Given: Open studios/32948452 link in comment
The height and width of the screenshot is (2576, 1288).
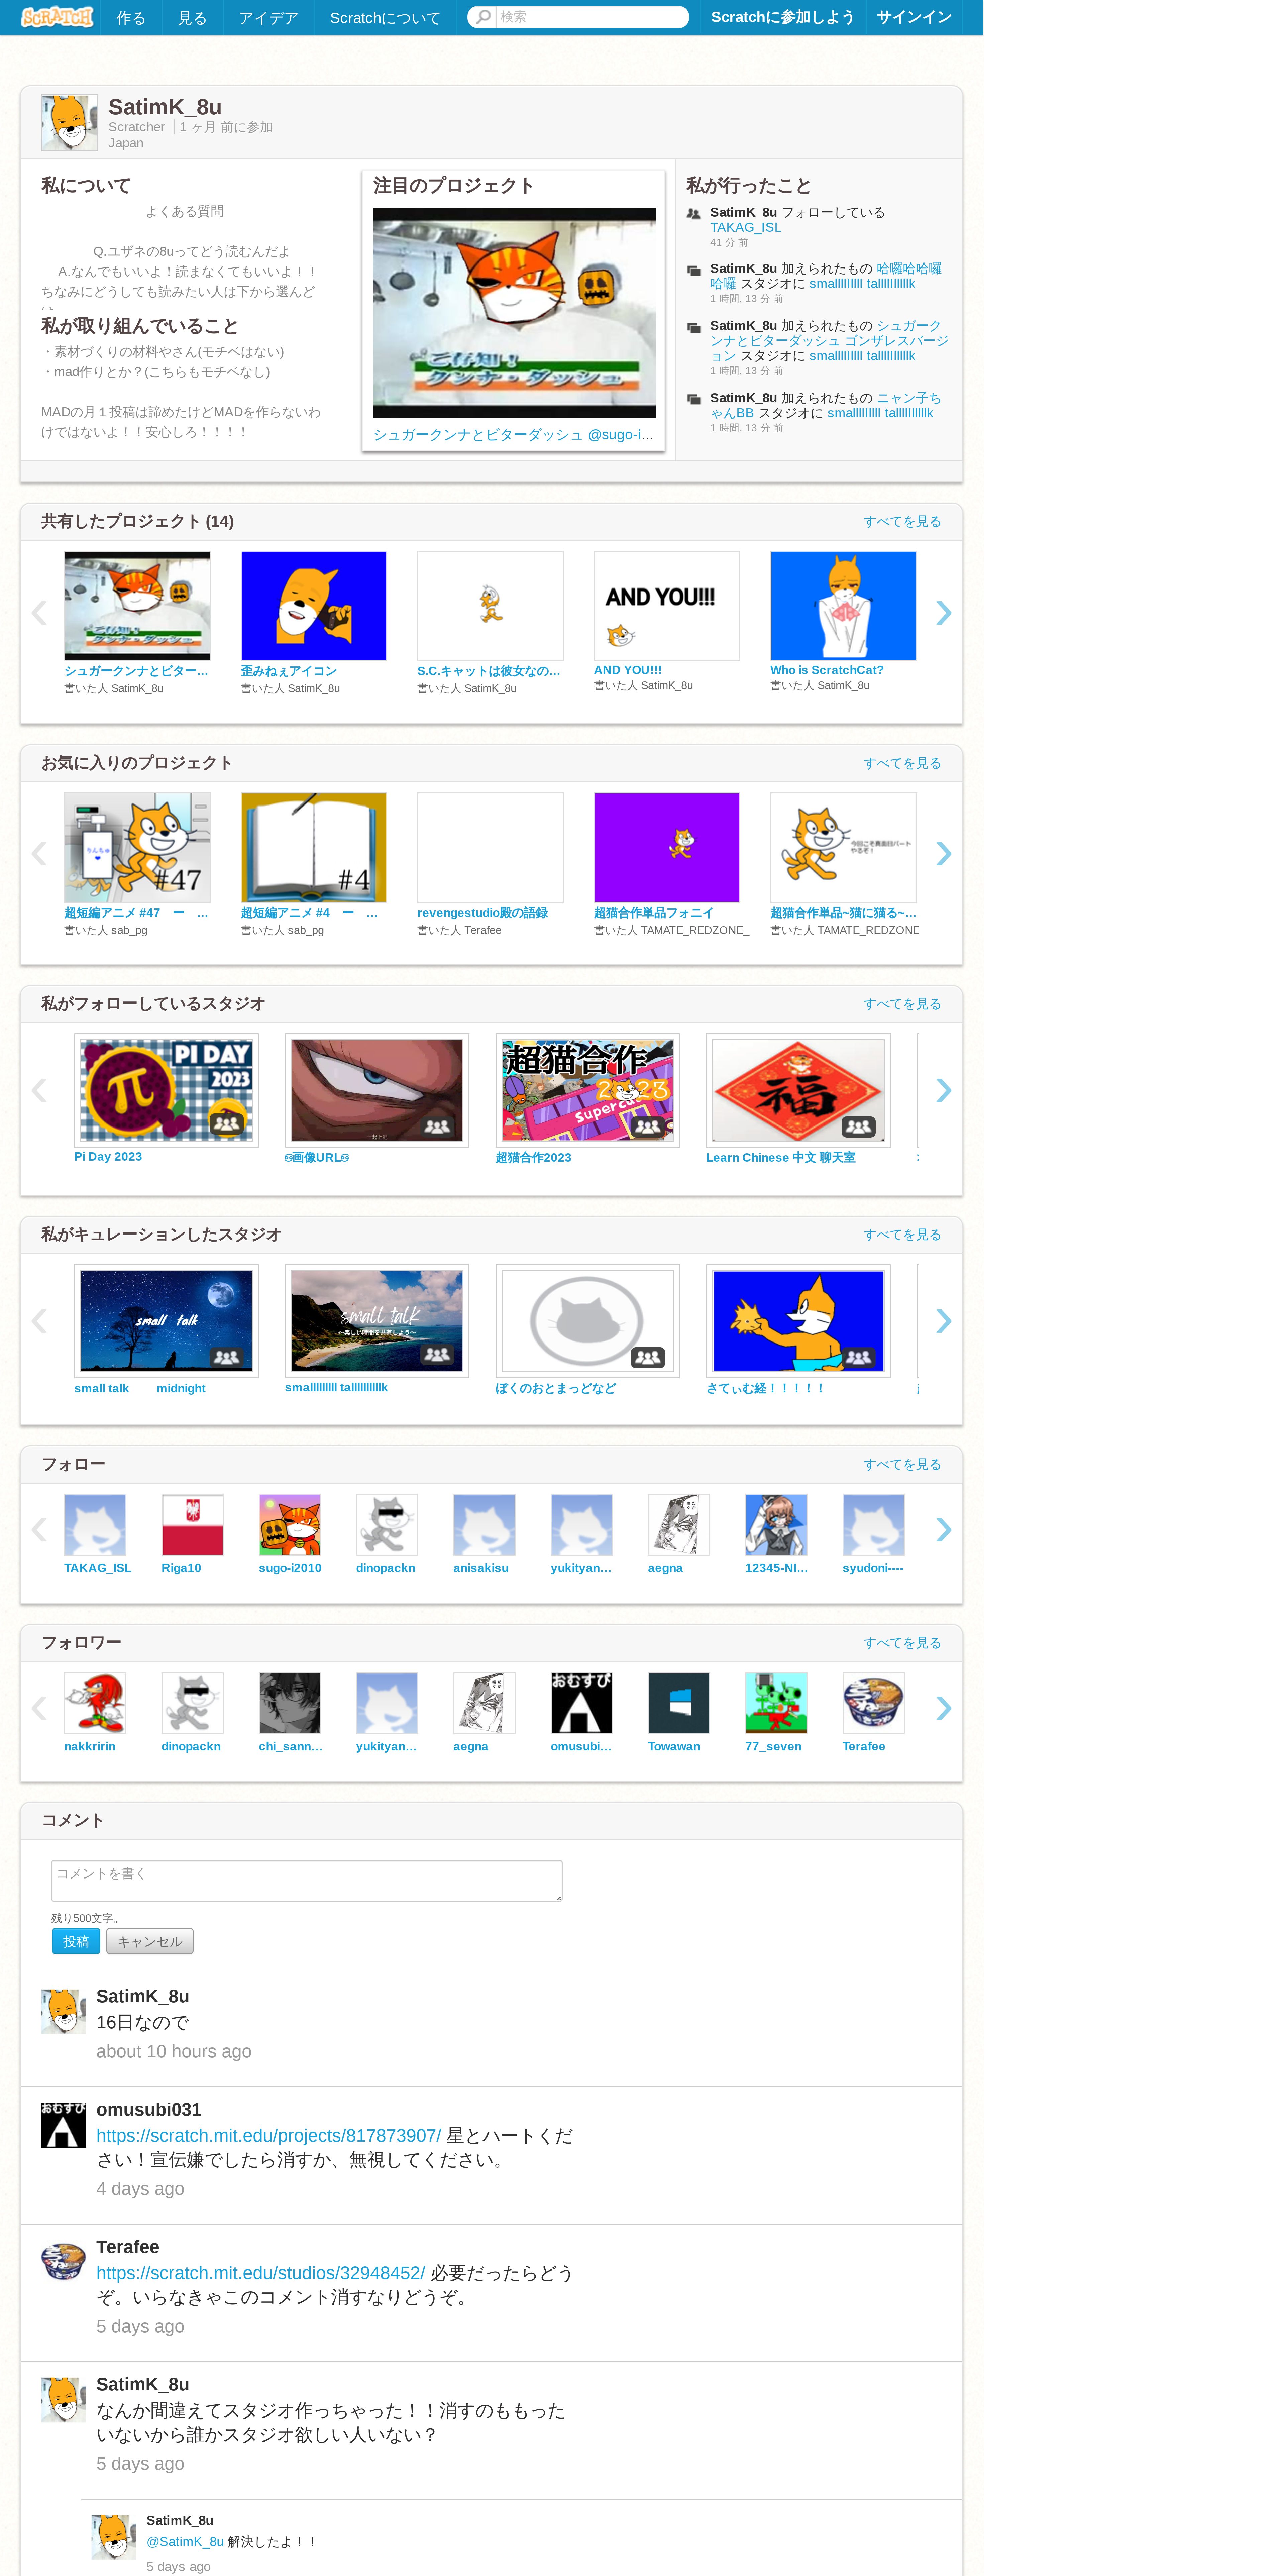Looking at the screenshot, I should pos(260,2273).
